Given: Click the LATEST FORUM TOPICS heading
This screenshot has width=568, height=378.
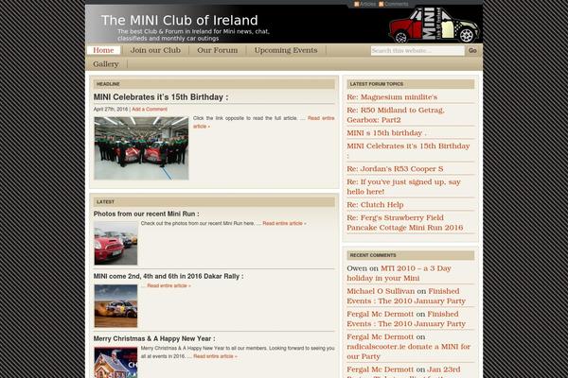Looking at the screenshot, I should [377, 84].
